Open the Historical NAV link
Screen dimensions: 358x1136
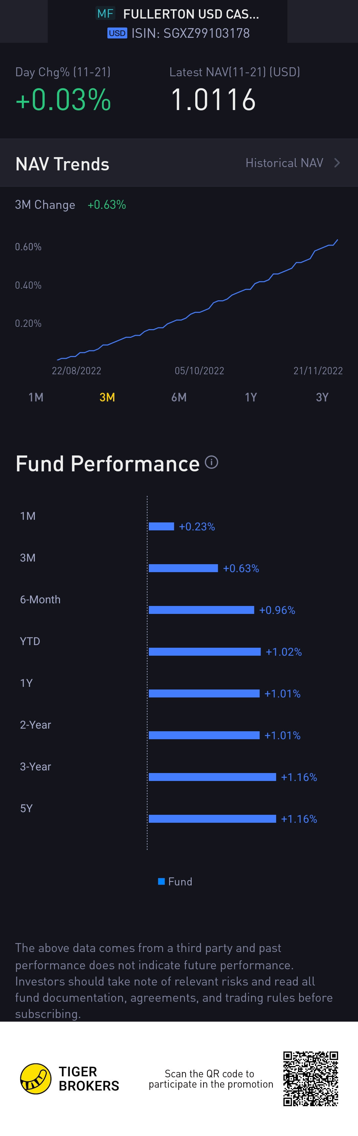coord(284,163)
